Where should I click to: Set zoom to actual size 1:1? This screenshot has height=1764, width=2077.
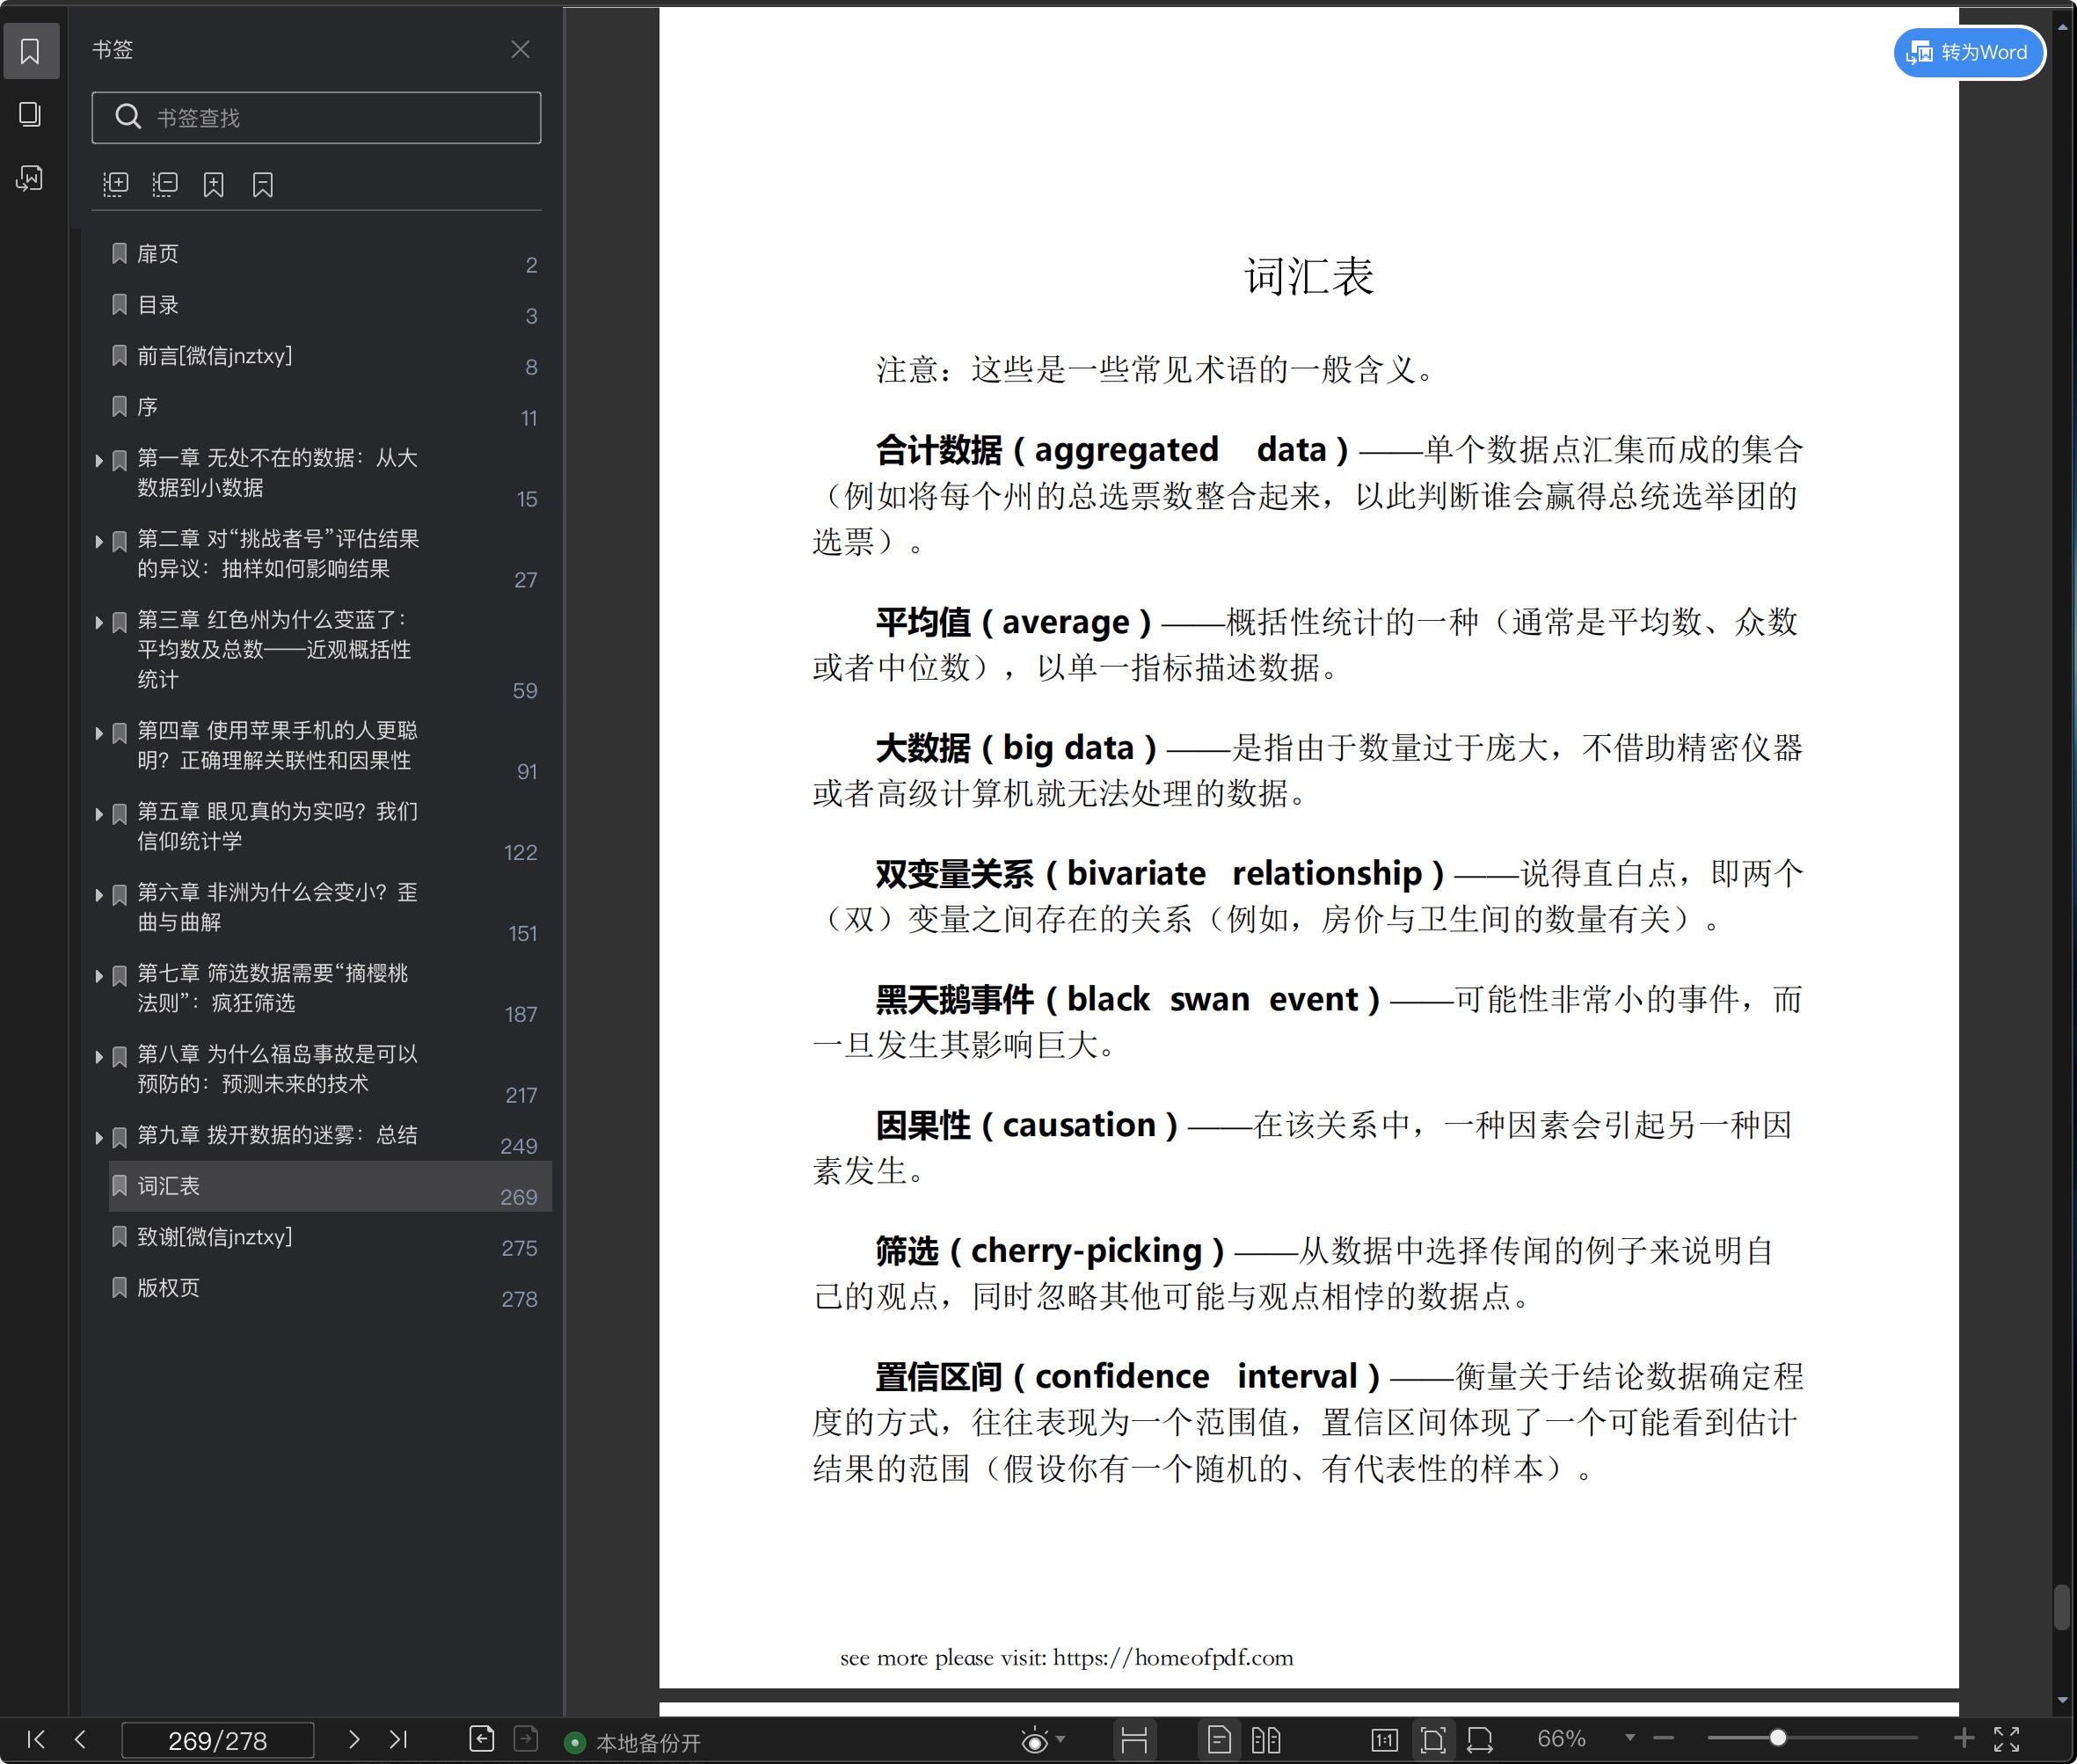click(1384, 1740)
